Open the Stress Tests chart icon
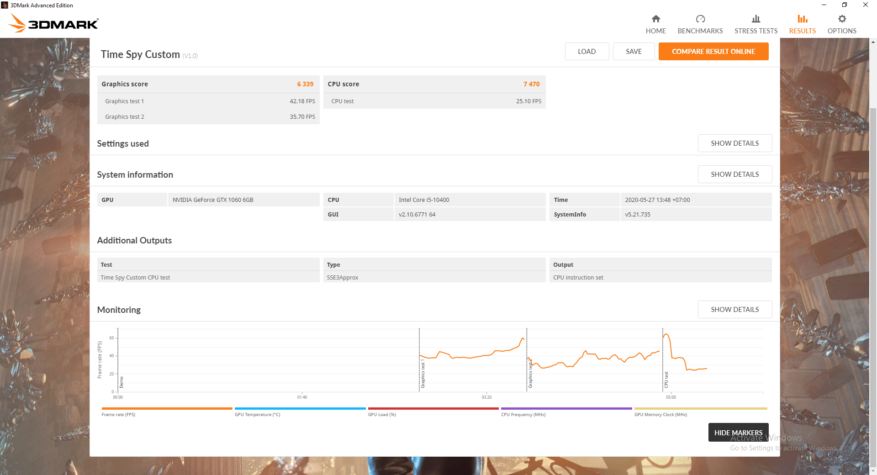The image size is (877, 475). (756, 19)
